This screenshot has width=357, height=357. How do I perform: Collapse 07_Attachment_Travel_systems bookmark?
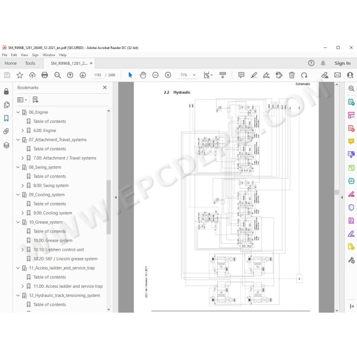[18, 140]
